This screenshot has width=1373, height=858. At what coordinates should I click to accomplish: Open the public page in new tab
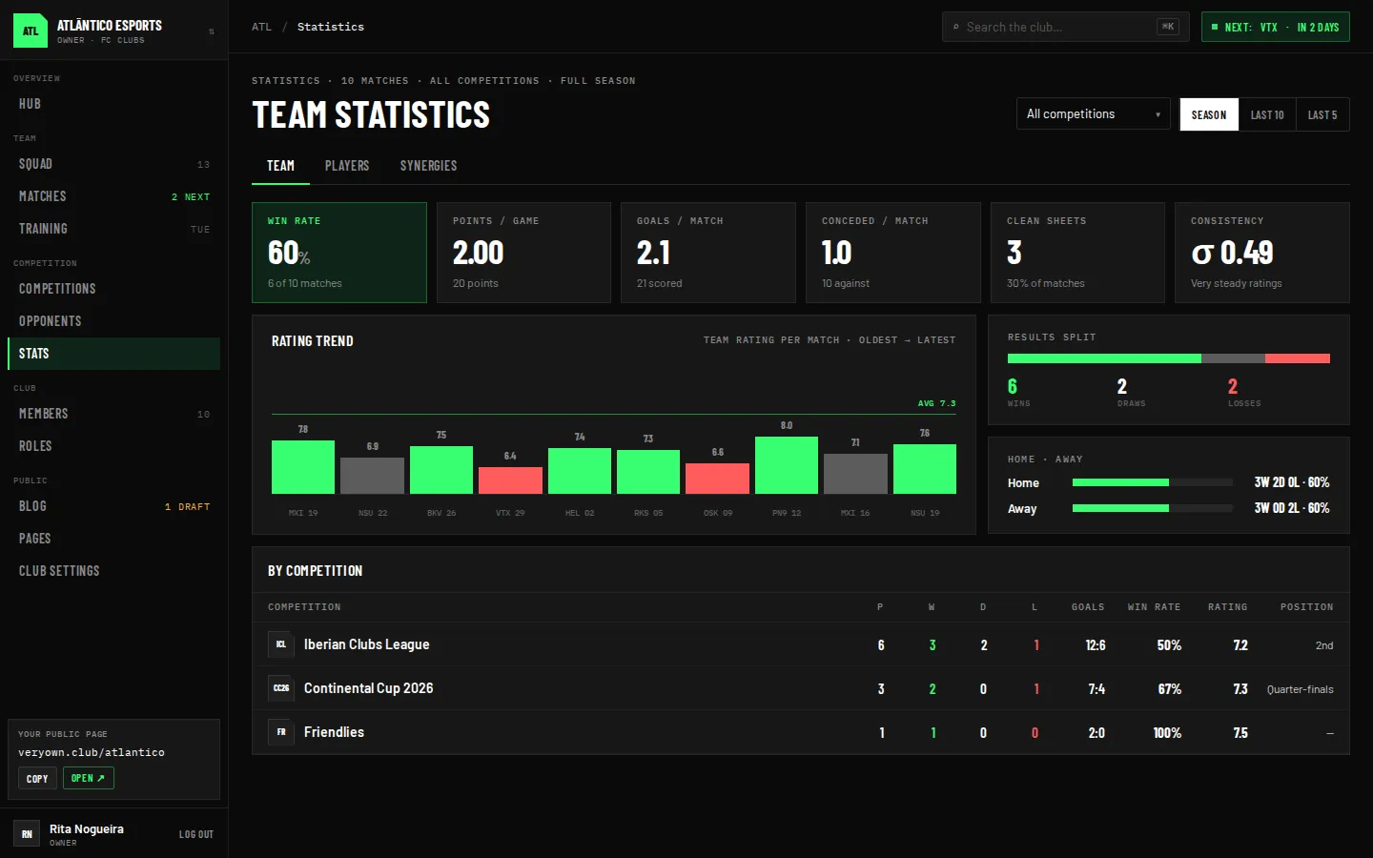89,779
